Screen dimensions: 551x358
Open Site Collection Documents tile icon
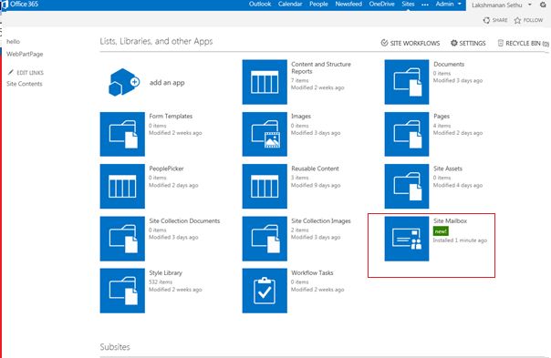point(122,239)
